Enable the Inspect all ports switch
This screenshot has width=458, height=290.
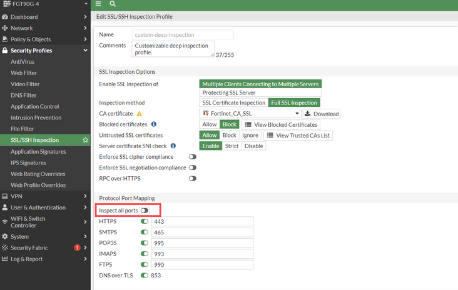[x=145, y=211]
